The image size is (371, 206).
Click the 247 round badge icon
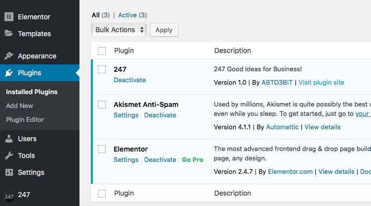9,195
